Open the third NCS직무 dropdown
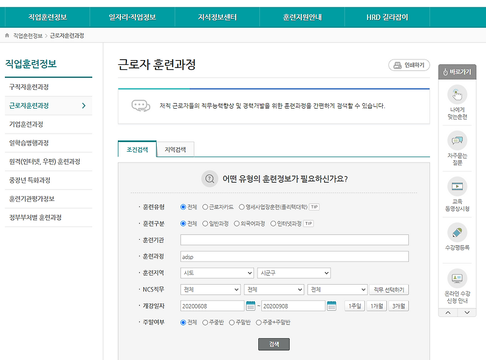Image resolution: width=486 pixels, height=360 pixels. (x=338, y=290)
